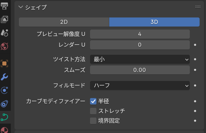Select the green Curve data properties icon
The height and width of the screenshot is (133, 206).
pyautogui.click(x=4, y=117)
